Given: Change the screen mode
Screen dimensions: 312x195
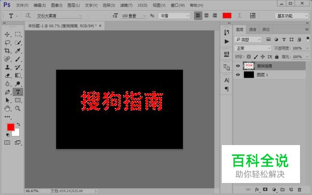Looking at the screenshot, I should (x=18, y=143).
